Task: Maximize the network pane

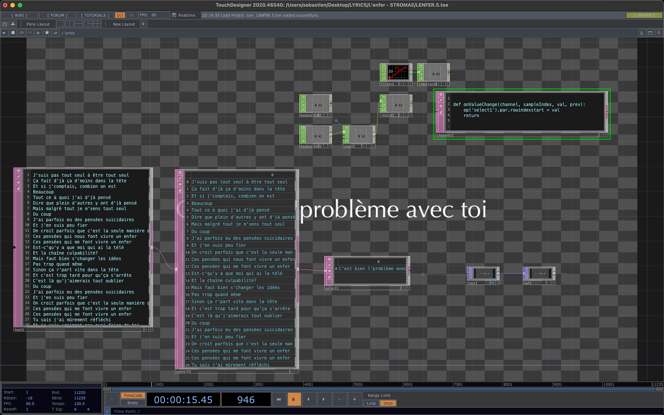Action: [x=650, y=33]
